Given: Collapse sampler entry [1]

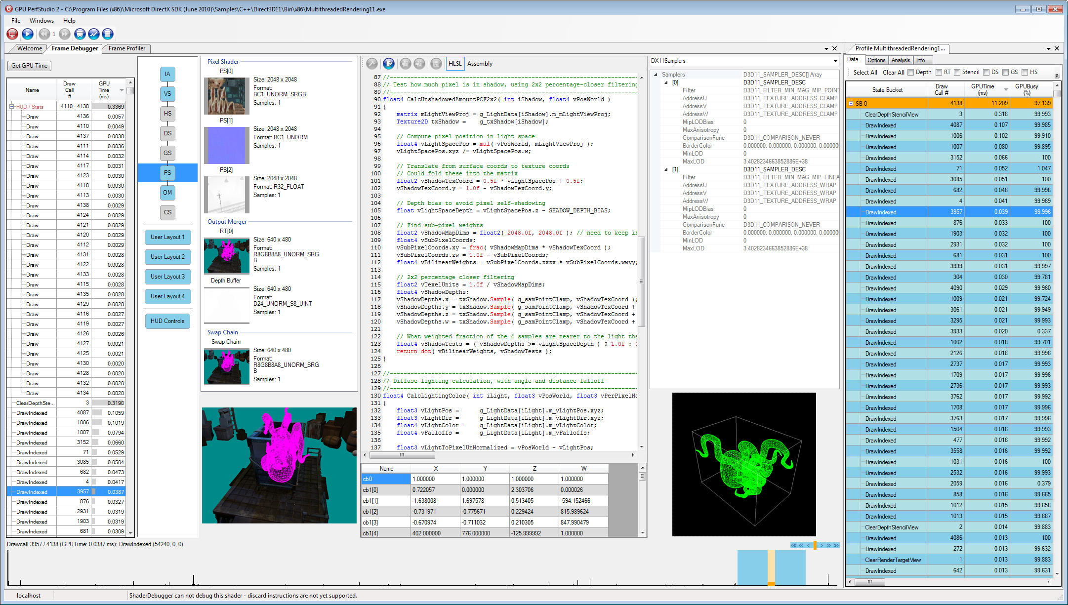Looking at the screenshot, I should 666,169.
